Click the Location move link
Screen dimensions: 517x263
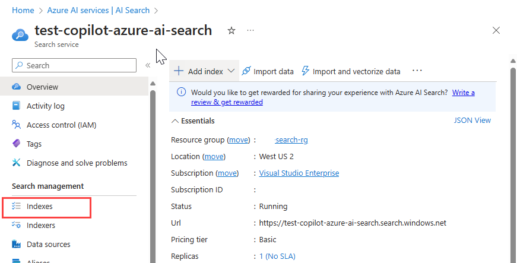tap(214, 156)
